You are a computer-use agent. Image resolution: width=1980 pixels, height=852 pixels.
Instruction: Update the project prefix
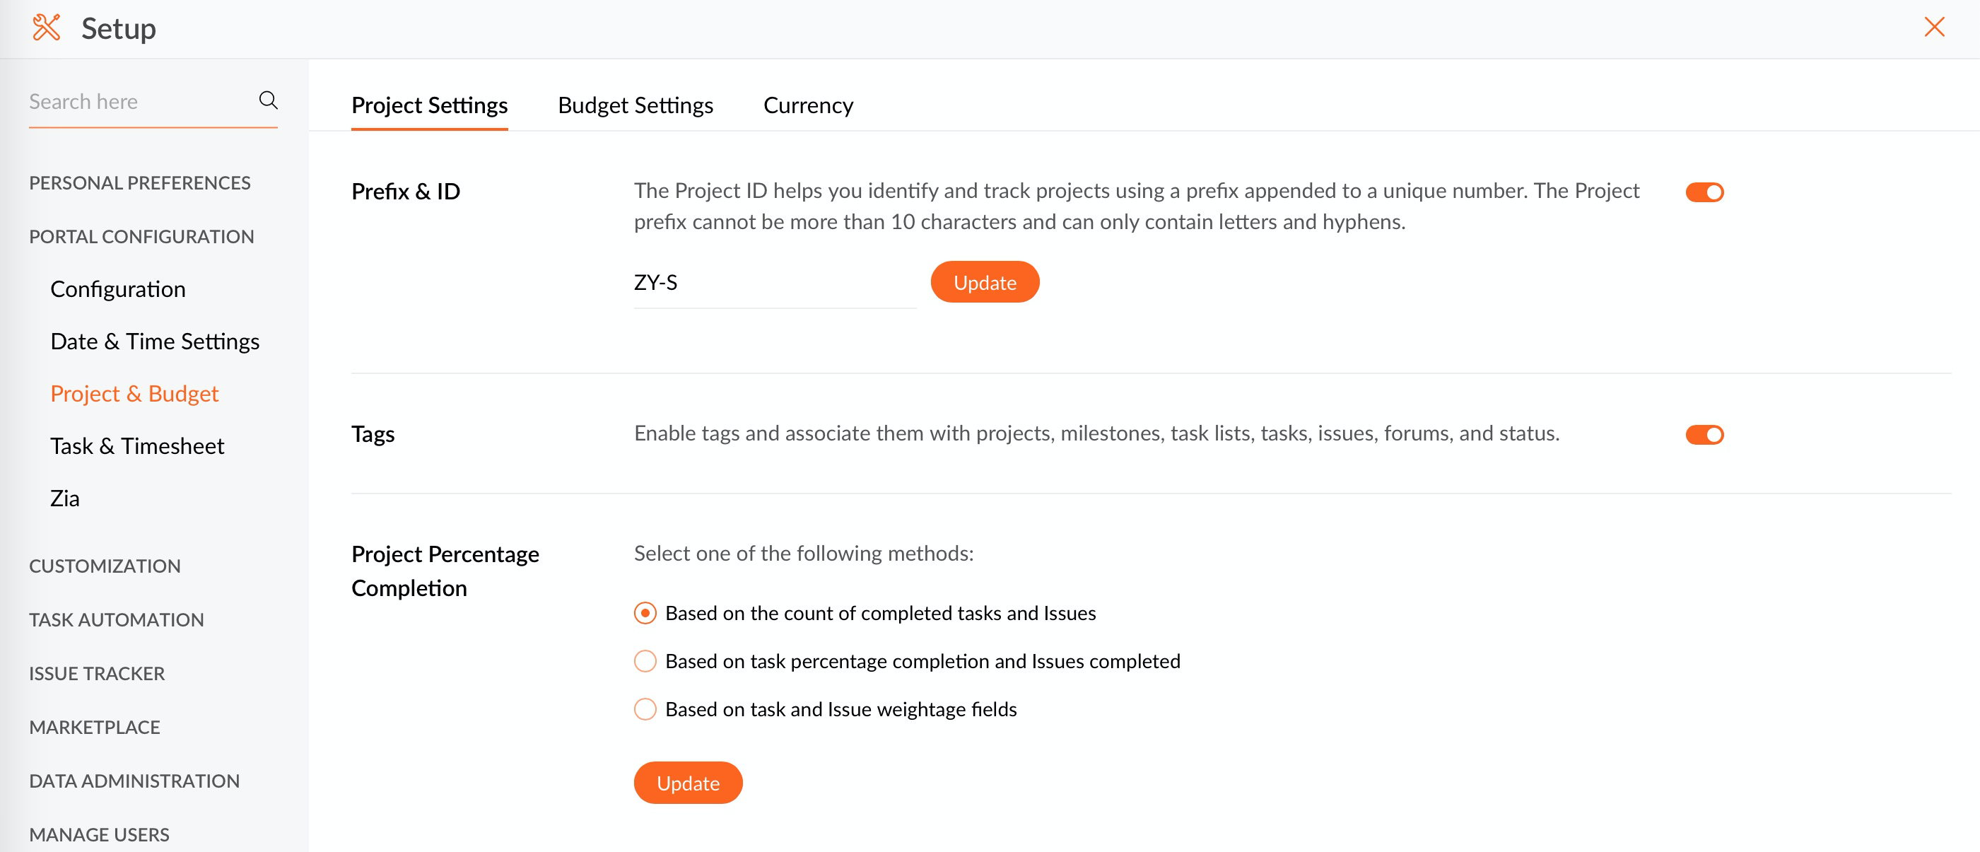pos(985,283)
